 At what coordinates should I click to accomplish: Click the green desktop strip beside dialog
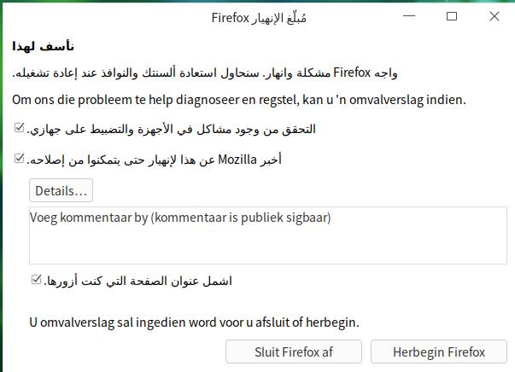[x=2, y=186]
